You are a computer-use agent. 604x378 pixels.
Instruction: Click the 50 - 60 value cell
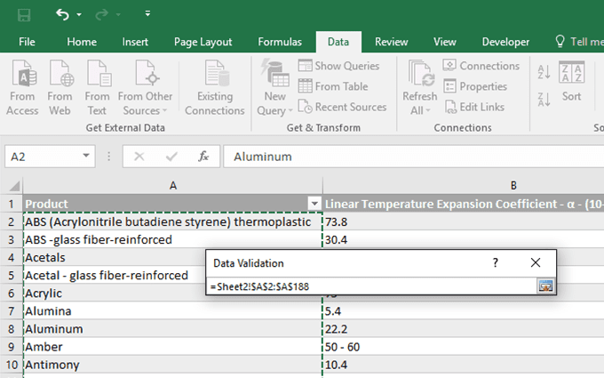click(x=464, y=347)
